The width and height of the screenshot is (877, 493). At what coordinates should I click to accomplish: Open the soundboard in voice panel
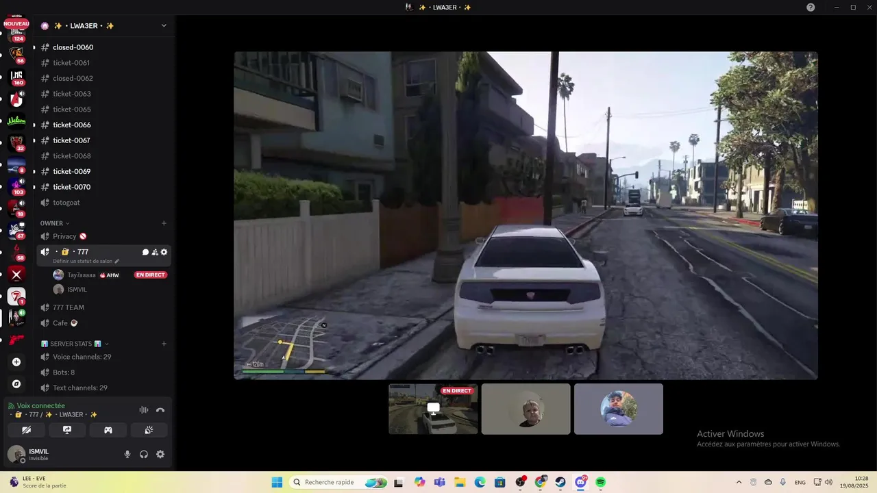click(x=149, y=430)
